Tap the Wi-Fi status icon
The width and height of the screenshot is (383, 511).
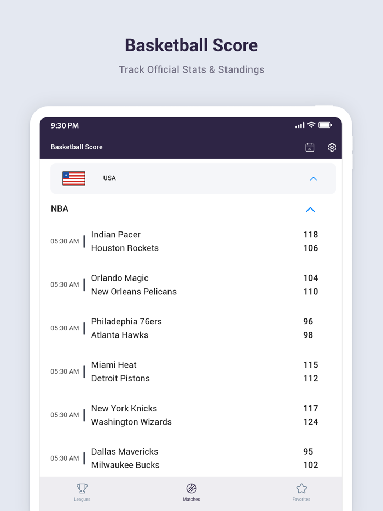(311, 125)
